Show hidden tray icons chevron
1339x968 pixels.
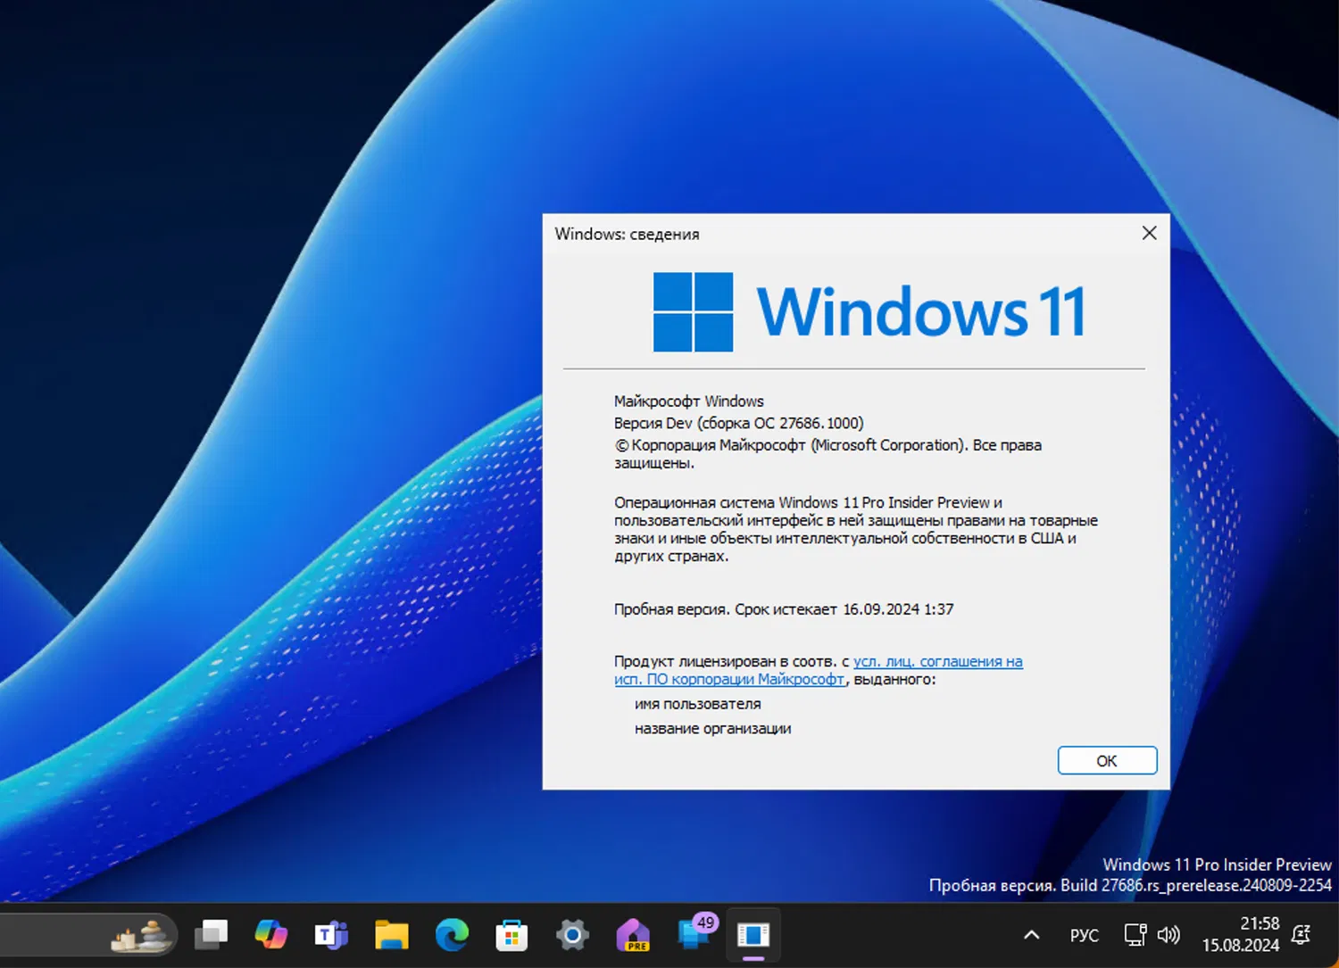1031,935
